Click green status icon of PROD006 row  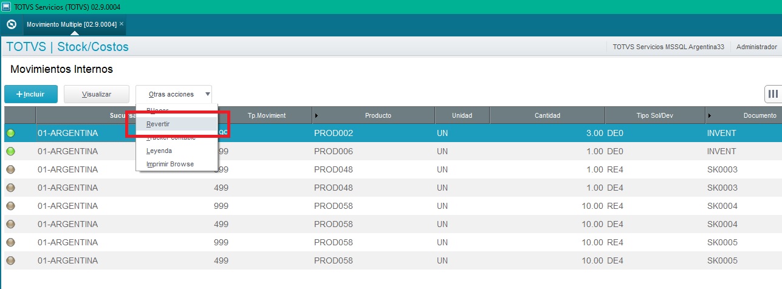10,151
